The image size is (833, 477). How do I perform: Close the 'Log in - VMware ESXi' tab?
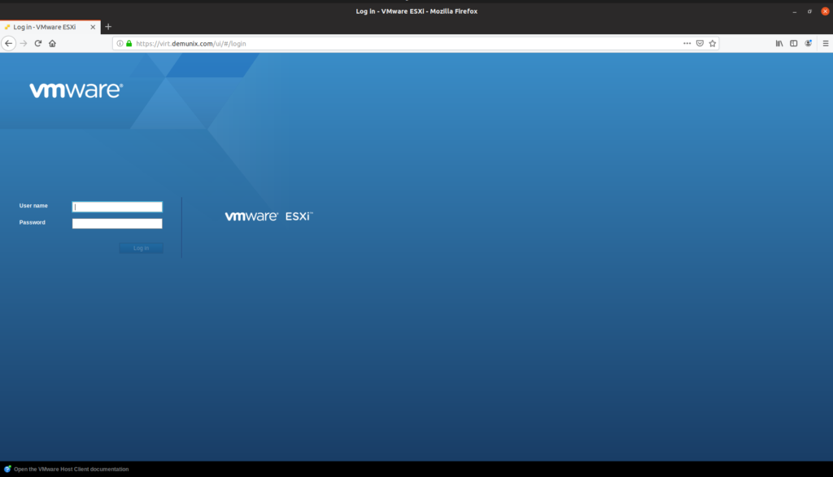pos(94,27)
